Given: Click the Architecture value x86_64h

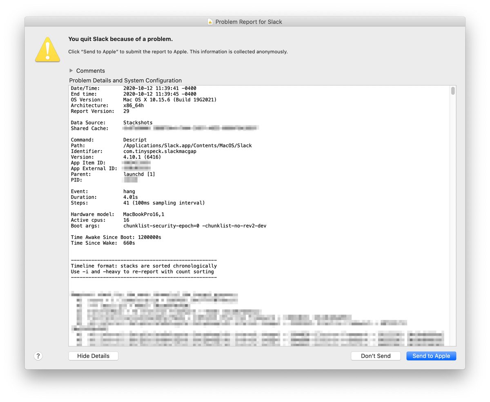Looking at the screenshot, I should pyautogui.click(x=134, y=105).
